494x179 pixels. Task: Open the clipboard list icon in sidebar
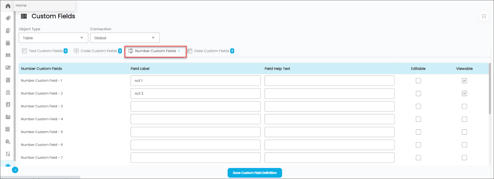[x=8, y=80]
